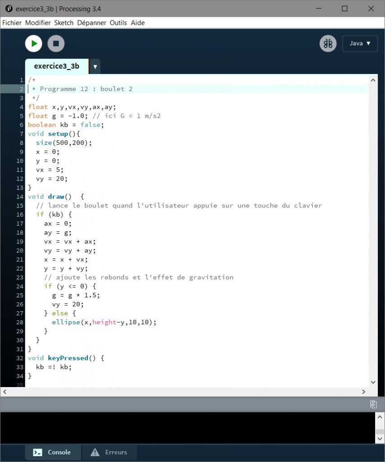Expand the tab arrow next to exercice3_3b

click(x=95, y=66)
